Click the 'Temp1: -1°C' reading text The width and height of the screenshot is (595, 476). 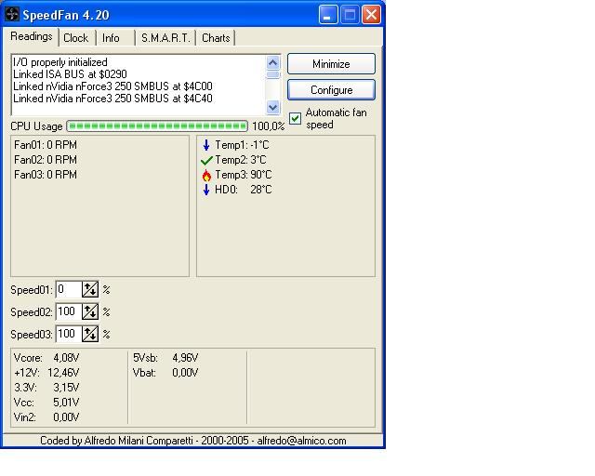click(242, 145)
